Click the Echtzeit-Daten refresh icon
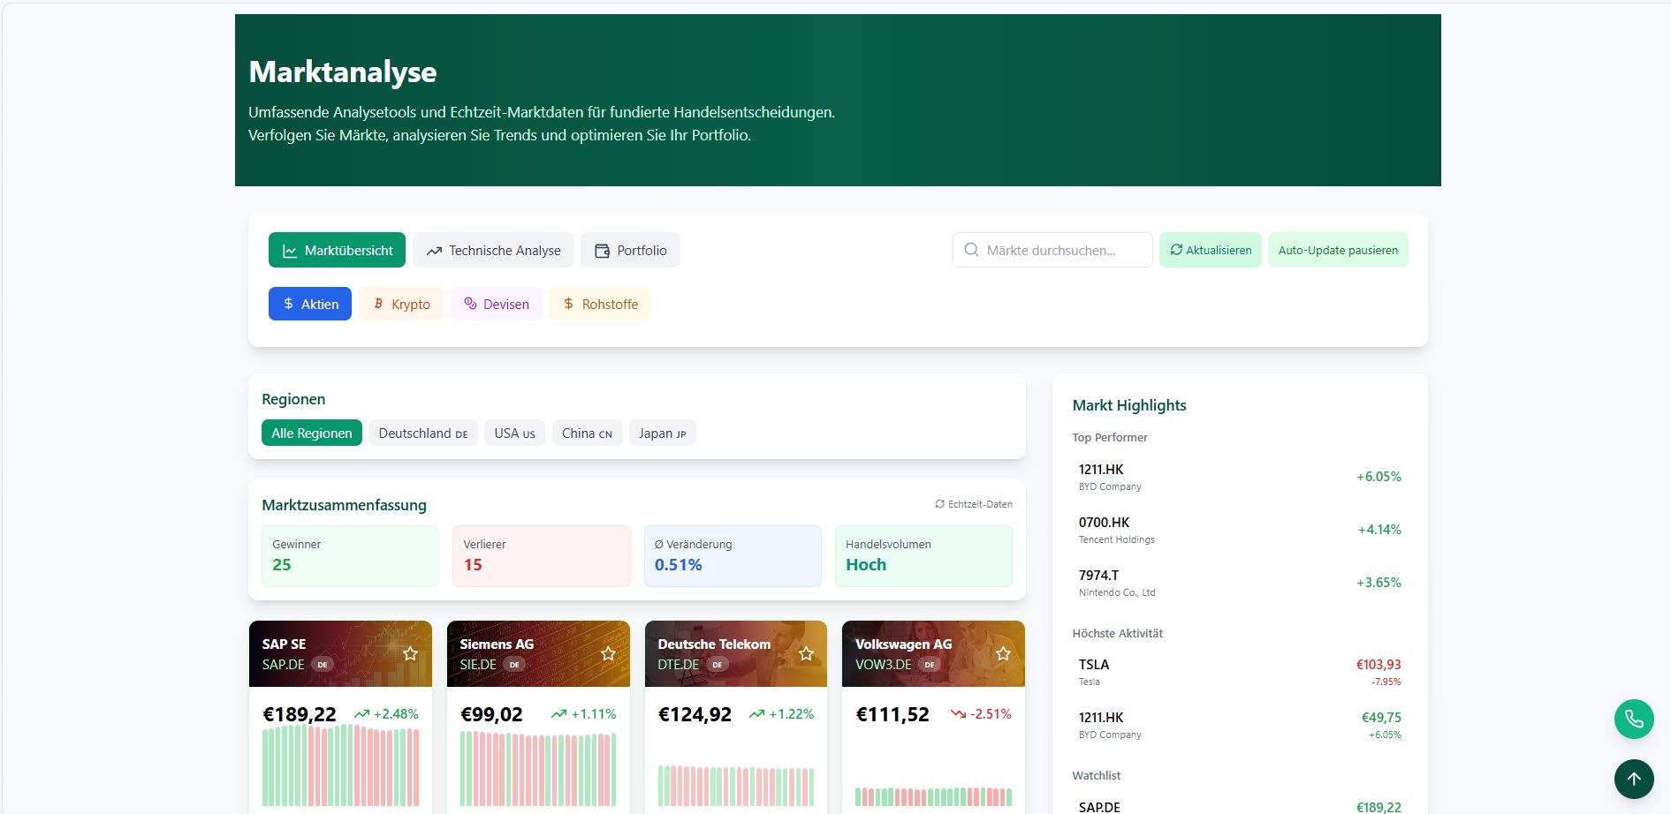The width and height of the screenshot is (1671, 814). (939, 504)
